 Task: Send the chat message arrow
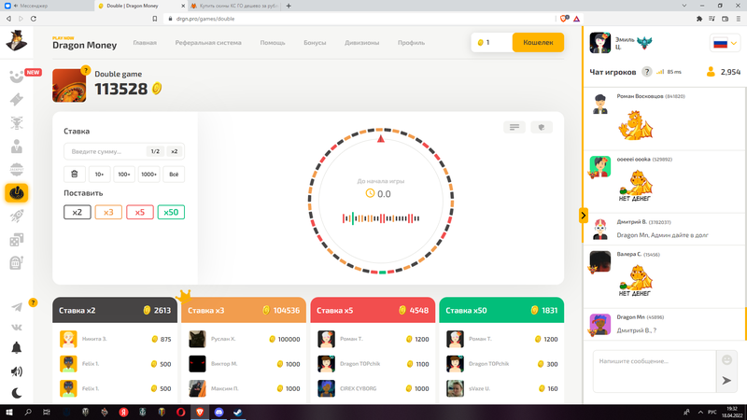(726, 381)
